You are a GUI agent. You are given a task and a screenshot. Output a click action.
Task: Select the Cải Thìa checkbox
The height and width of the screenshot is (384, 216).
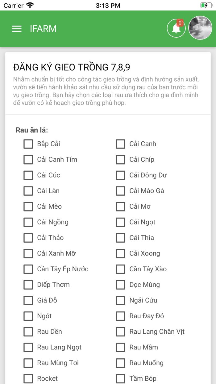coord(121,238)
